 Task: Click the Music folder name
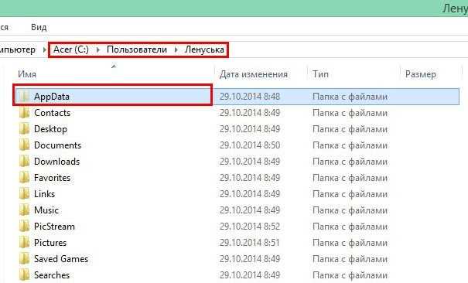click(46, 210)
